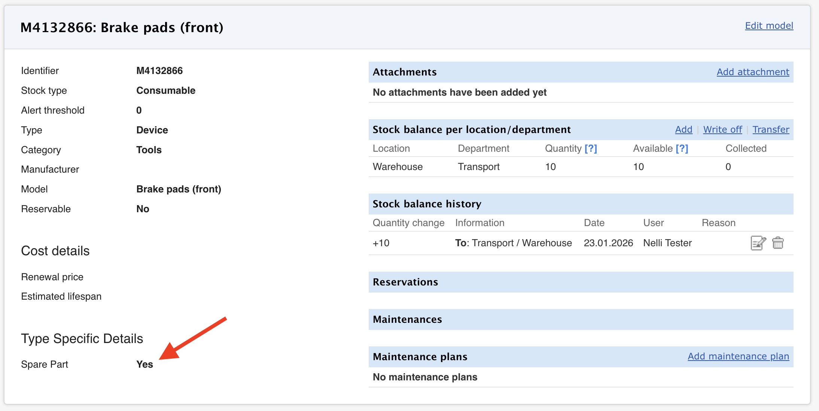The image size is (819, 411).
Task: Click the Maintenances section header
Action: coord(407,319)
